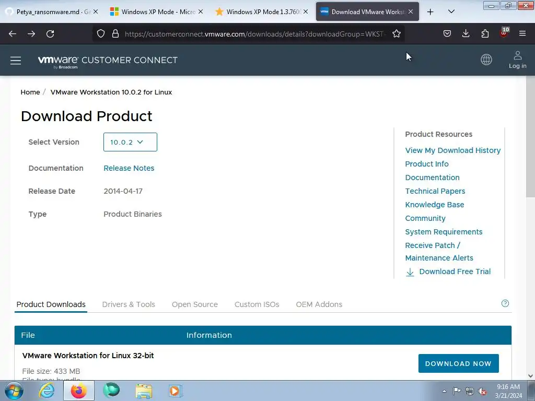This screenshot has height=401, width=535.
Task: Select the Drivers & Tools tab
Action: pyautogui.click(x=129, y=304)
